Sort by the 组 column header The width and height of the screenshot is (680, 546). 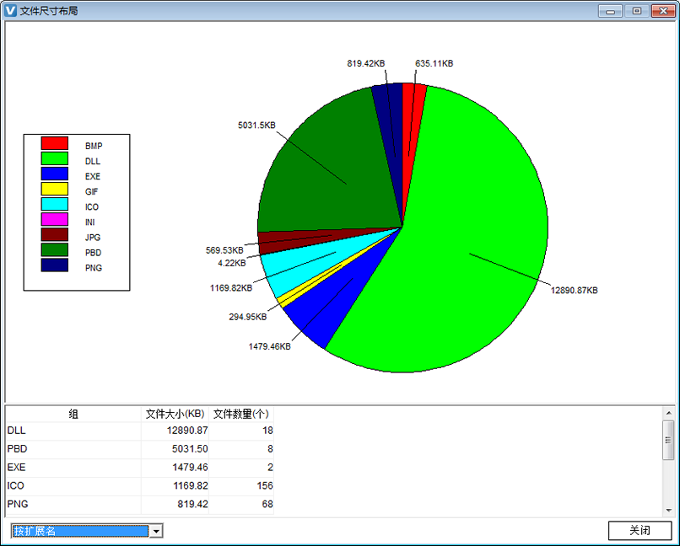coord(73,414)
